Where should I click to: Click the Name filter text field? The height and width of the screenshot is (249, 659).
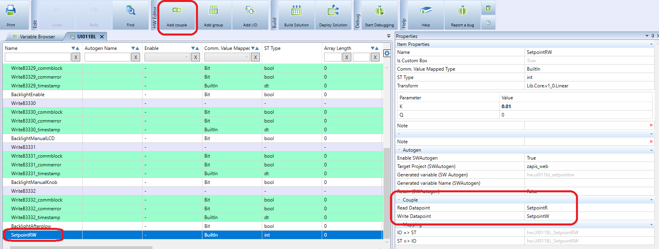(x=38, y=57)
